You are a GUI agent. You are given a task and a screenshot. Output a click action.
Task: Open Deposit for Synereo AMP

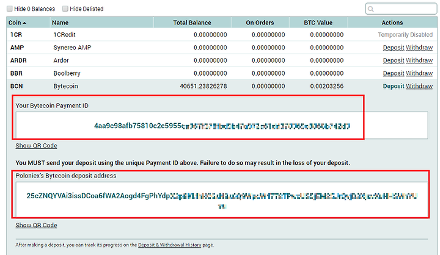(394, 48)
